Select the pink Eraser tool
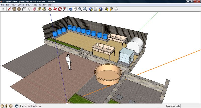The height and width of the screenshot is (108, 201). tap(34, 9)
